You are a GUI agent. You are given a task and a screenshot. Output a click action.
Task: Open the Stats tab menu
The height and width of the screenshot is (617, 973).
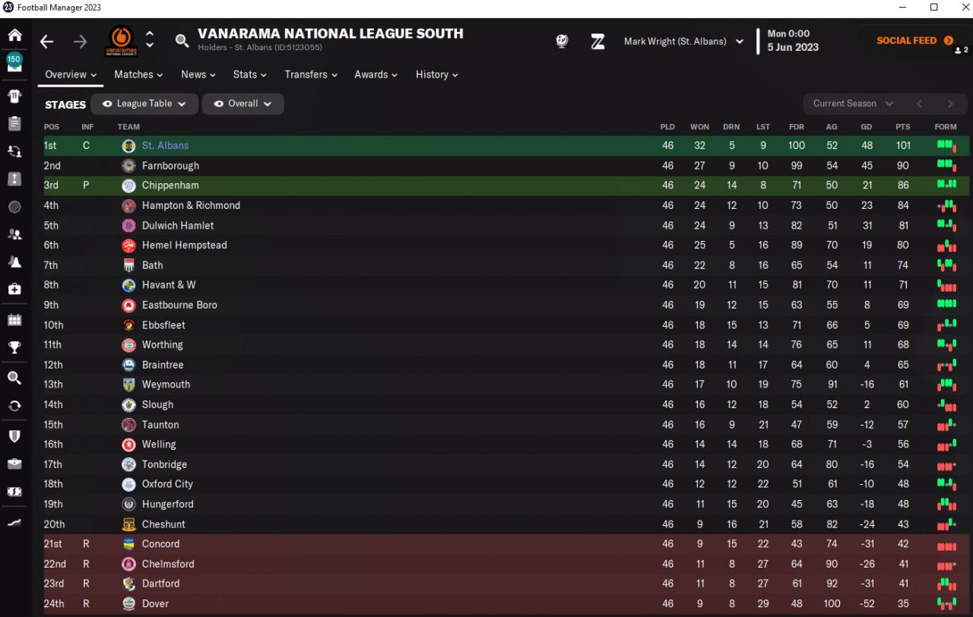[249, 74]
